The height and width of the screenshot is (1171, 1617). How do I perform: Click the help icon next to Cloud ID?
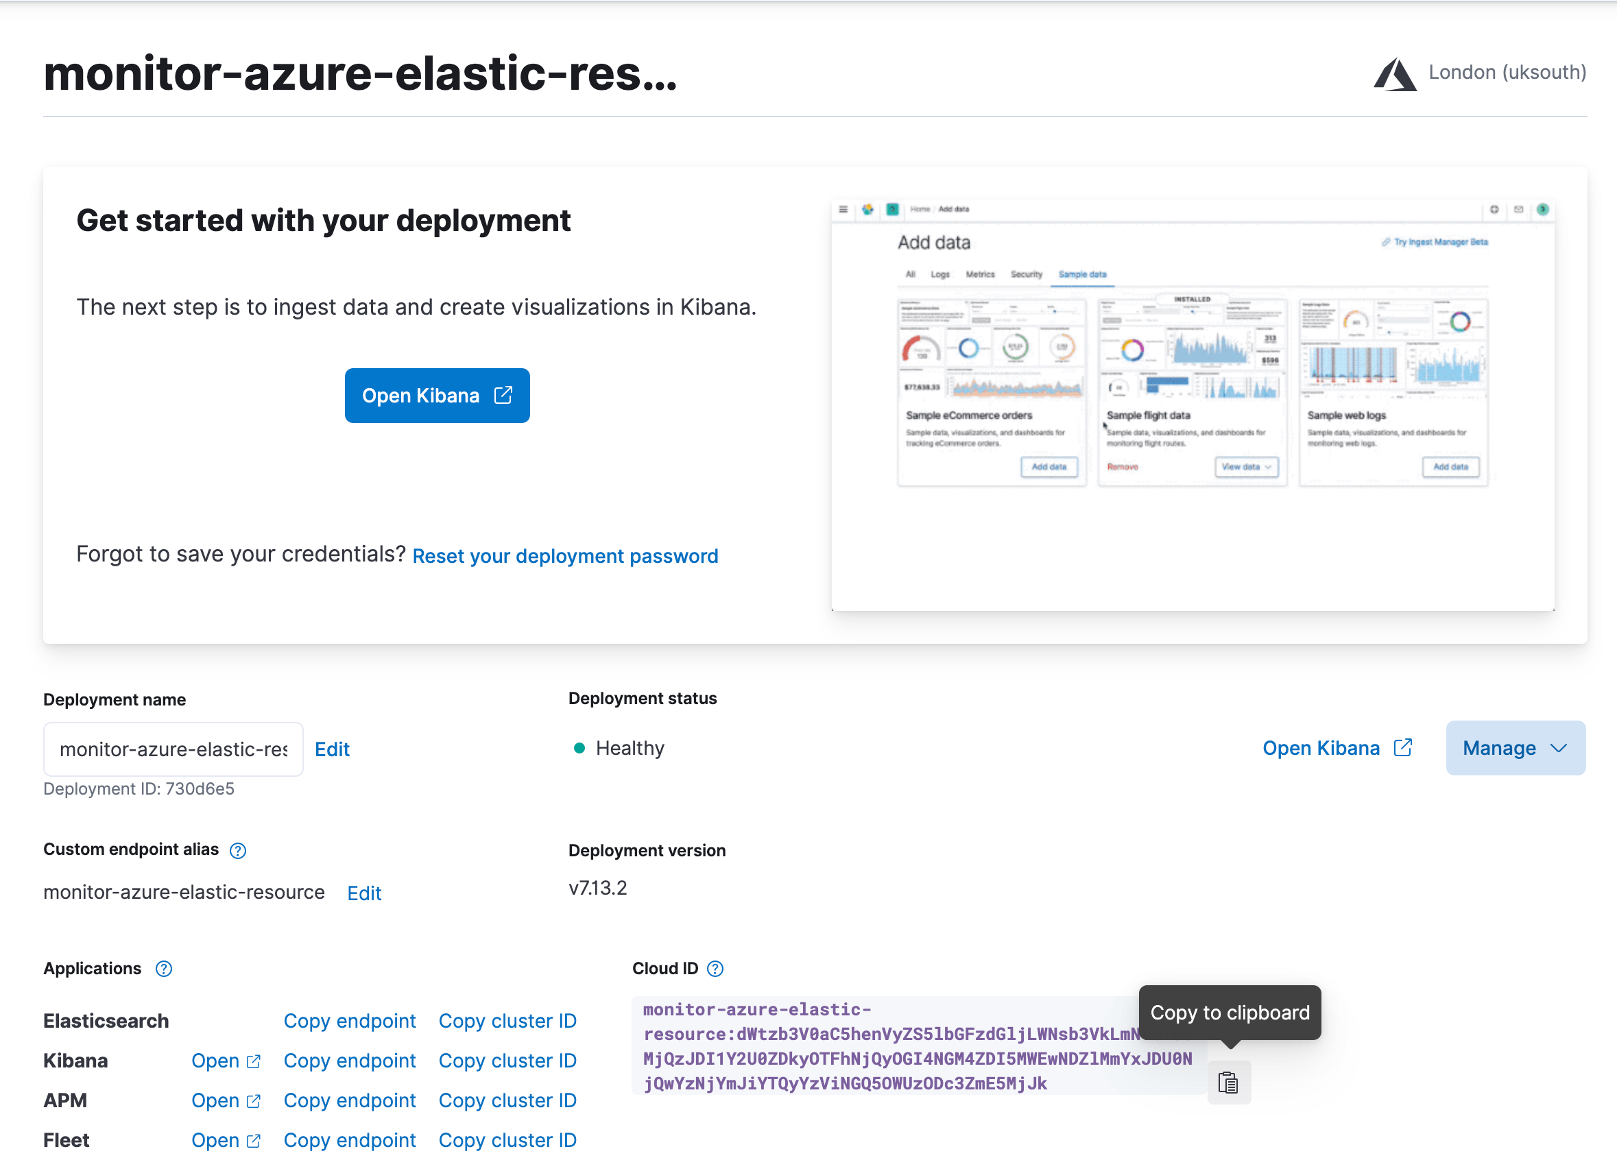pos(715,969)
